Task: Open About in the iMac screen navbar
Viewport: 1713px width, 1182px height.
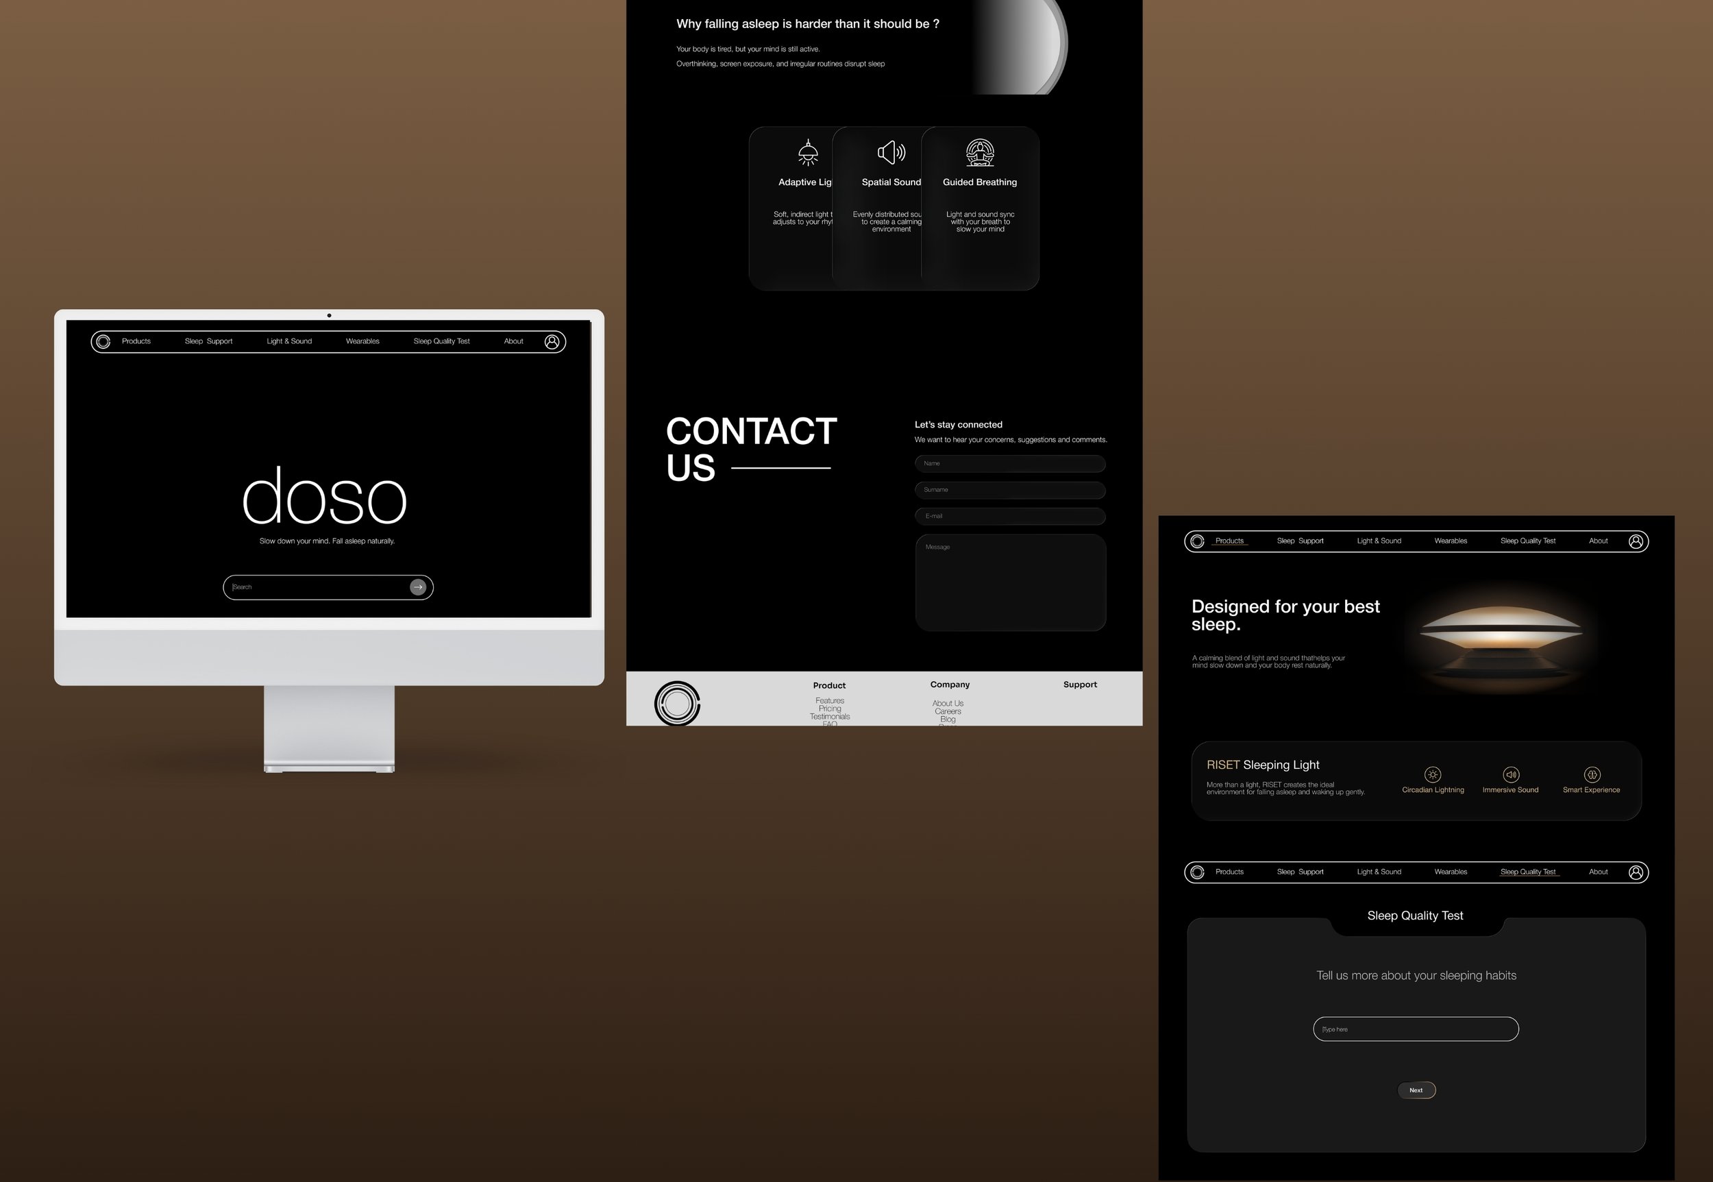Action: [514, 341]
